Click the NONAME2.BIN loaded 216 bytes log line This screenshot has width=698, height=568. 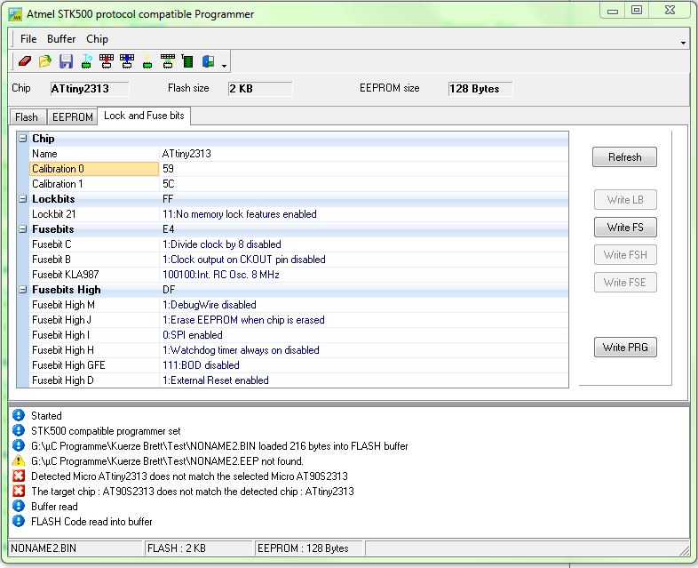click(219, 446)
